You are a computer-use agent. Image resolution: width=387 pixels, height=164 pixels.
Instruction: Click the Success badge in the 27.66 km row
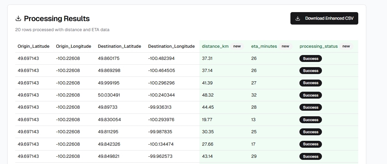tap(310, 144)
